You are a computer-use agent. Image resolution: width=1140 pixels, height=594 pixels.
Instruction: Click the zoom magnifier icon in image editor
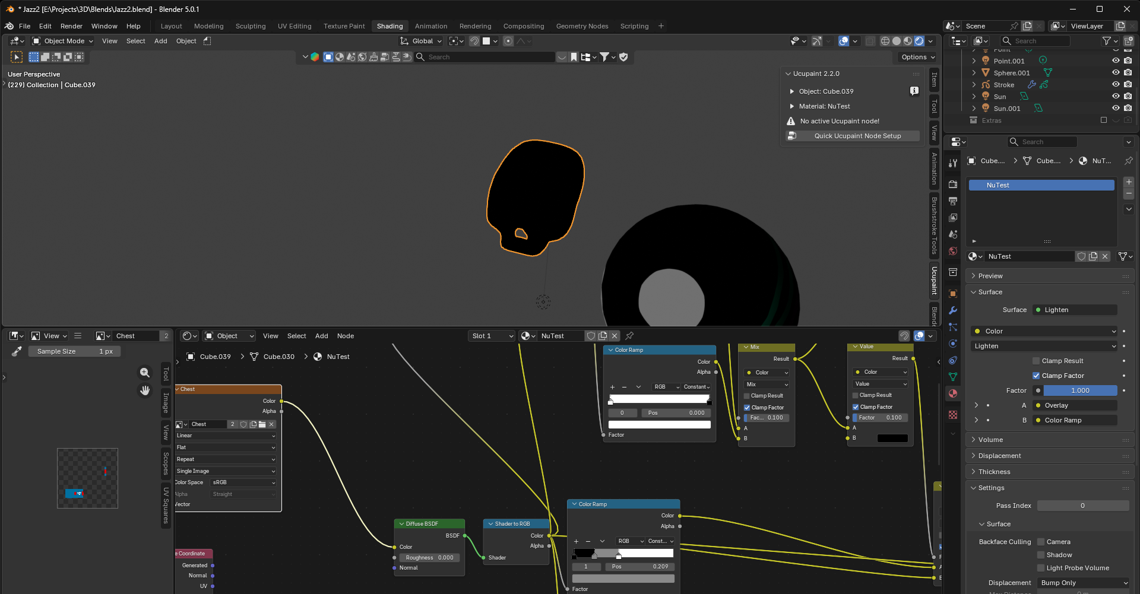144,373
